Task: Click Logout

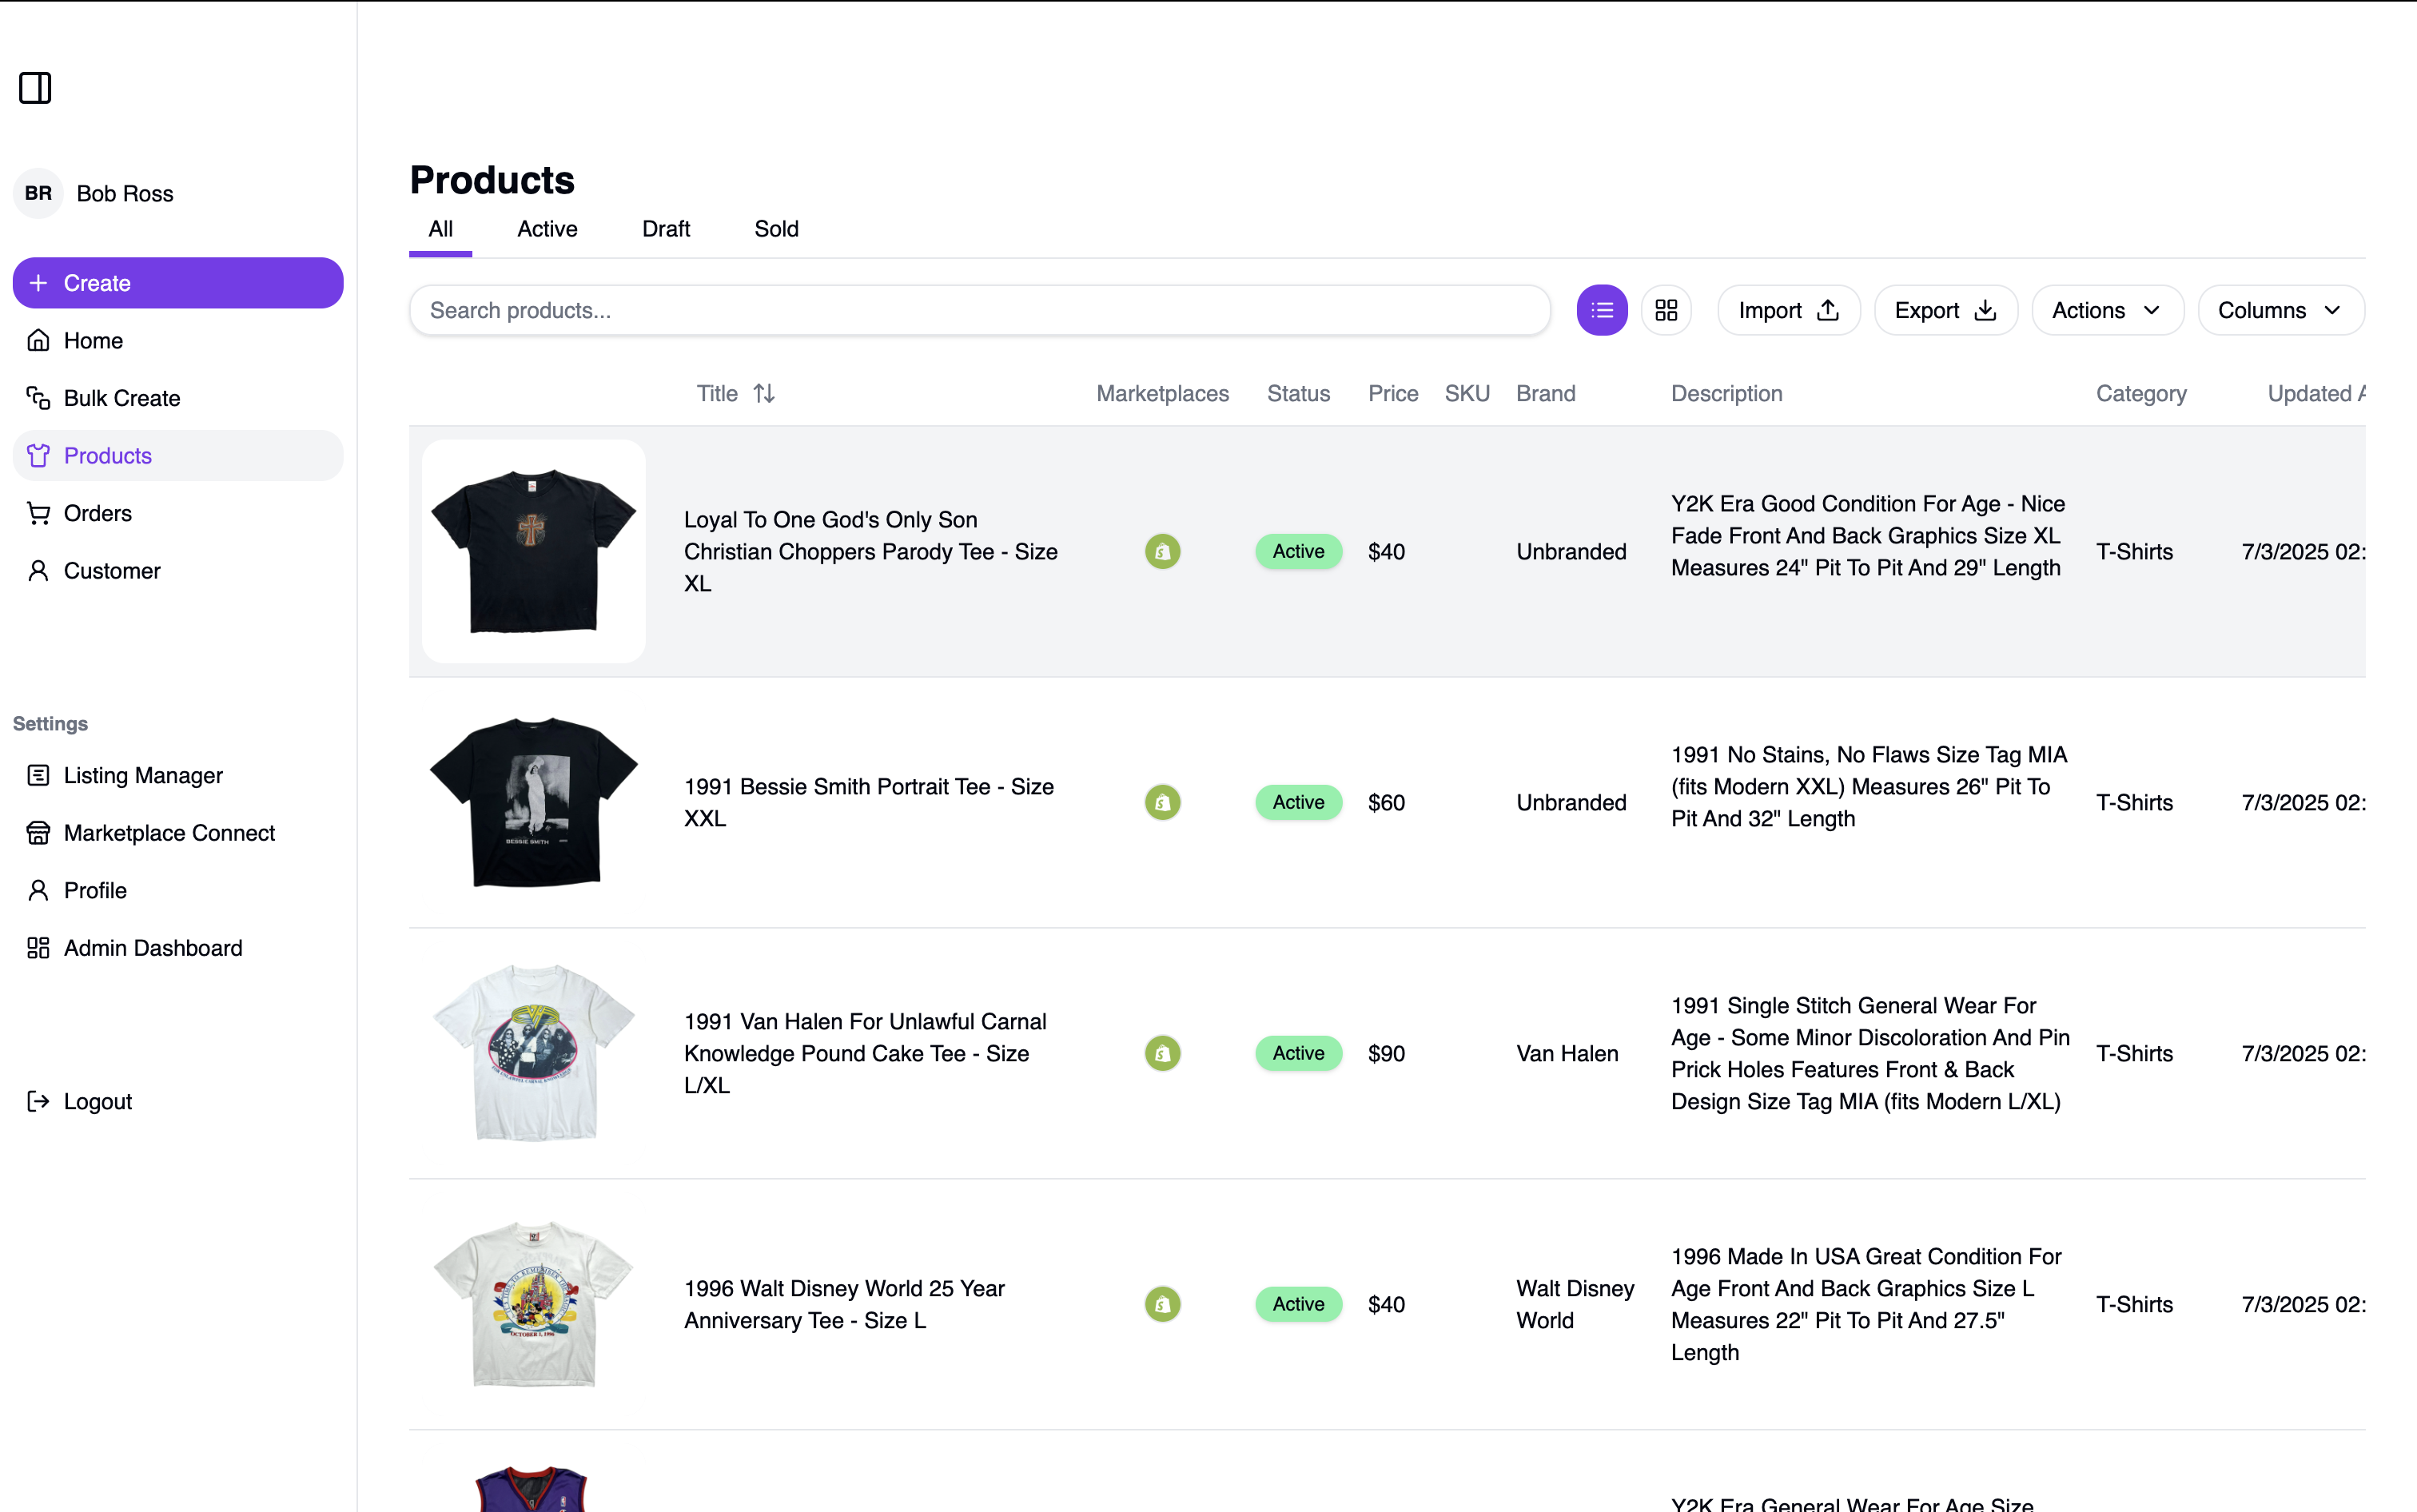Action: point(178,1101)
